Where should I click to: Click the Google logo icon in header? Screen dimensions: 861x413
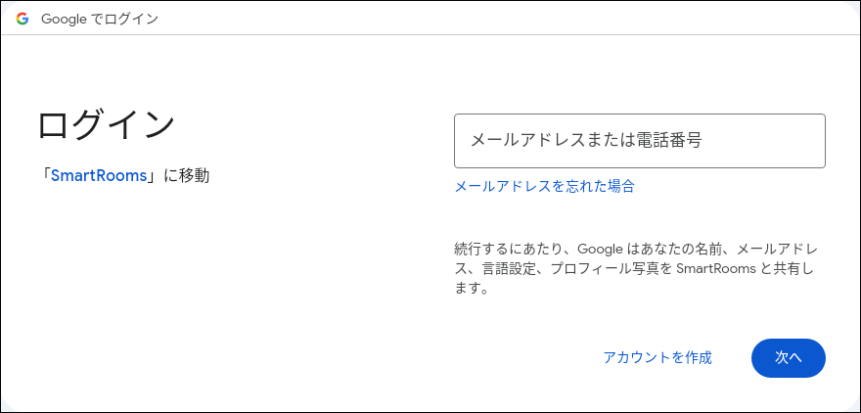(x=23, y=19)
